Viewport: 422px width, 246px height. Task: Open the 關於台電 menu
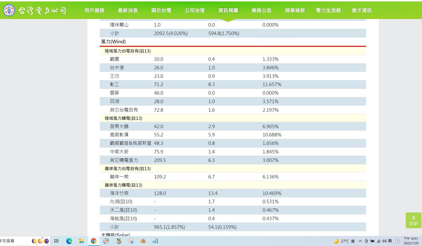161,10
